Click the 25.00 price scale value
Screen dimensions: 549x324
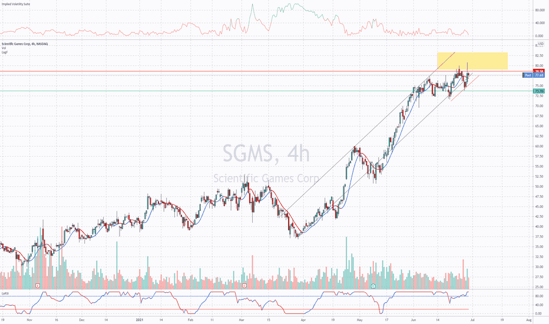click(539, 287)
